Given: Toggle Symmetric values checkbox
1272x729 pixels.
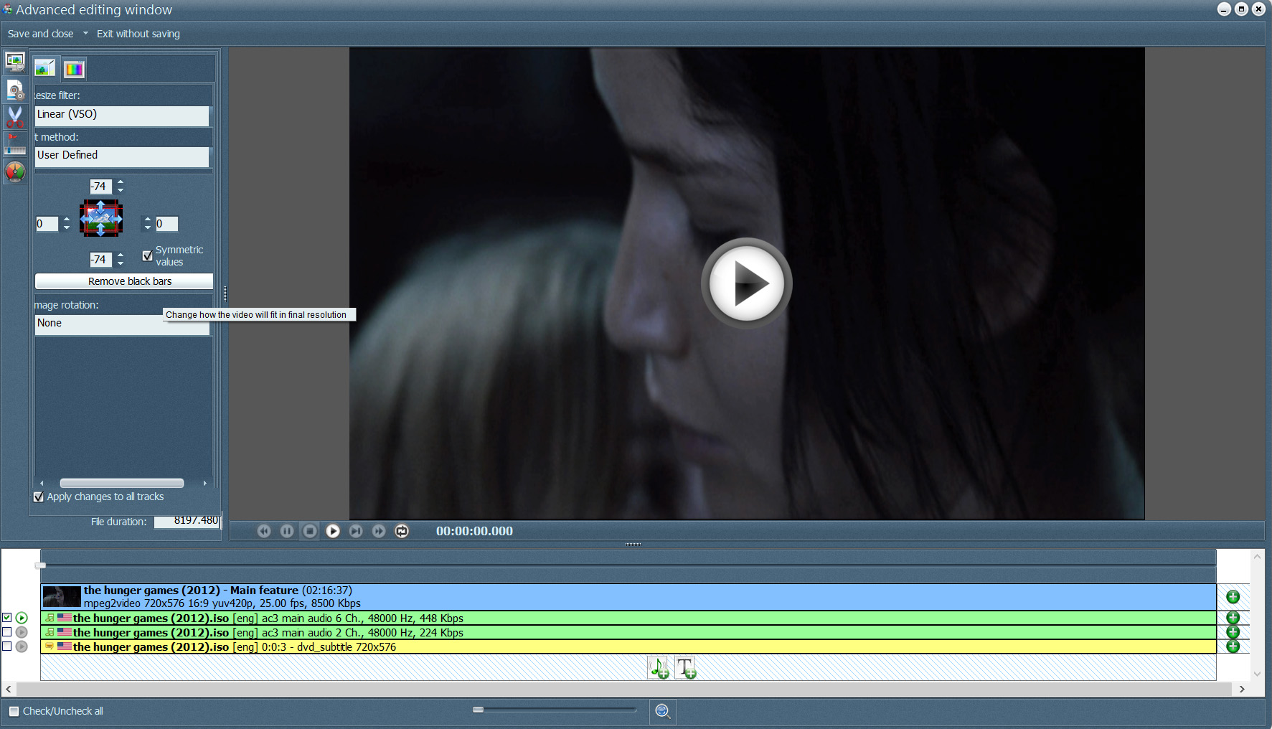Looking at the screenshot, I should tap(148, 255).
